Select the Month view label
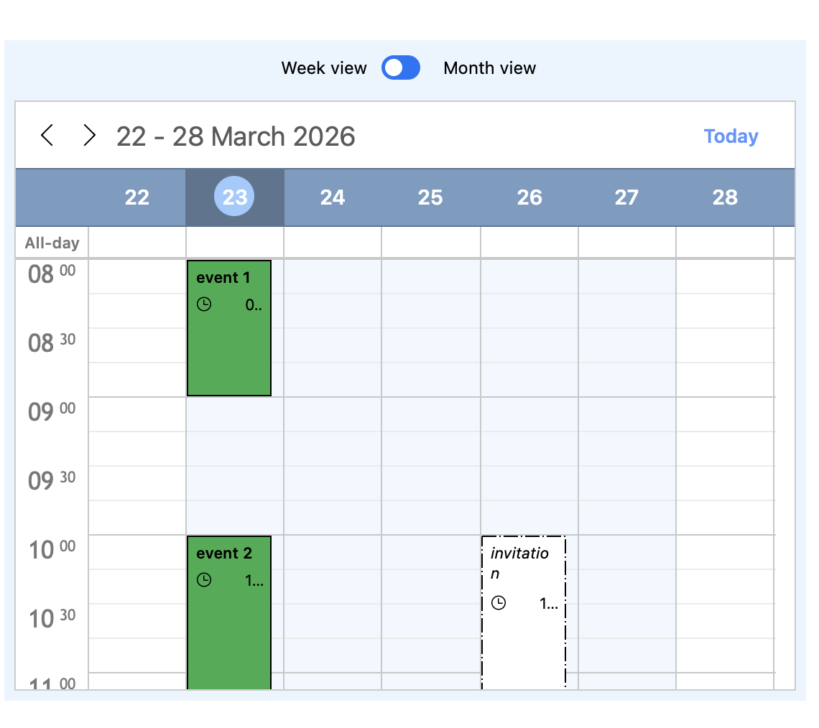Viewport: 819px width, 728px height. [x=489, y=68]
